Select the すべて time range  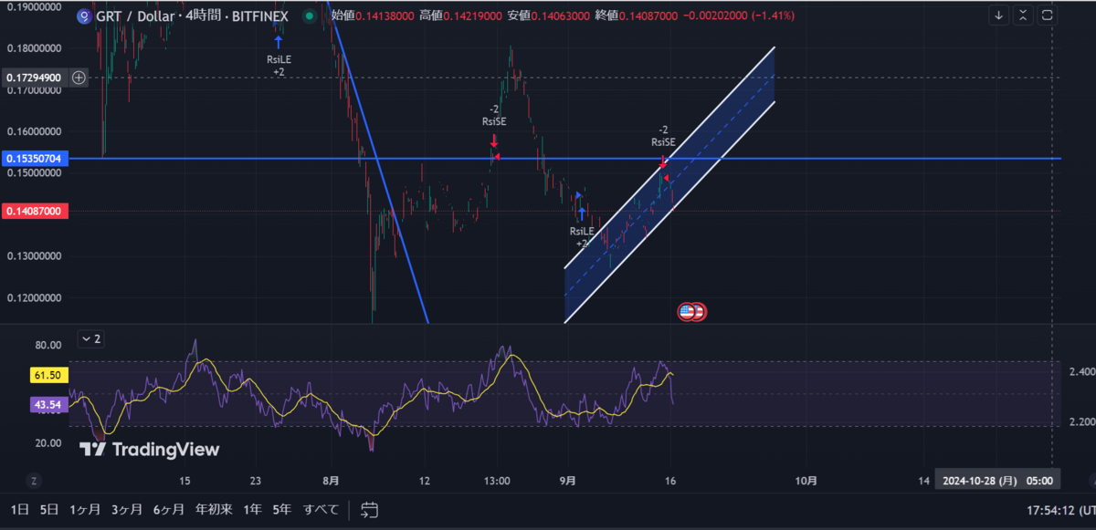point(321,509)
